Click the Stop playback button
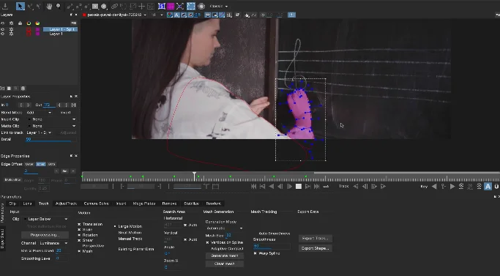This screenshot has height=276, width=500. point(299,187)
